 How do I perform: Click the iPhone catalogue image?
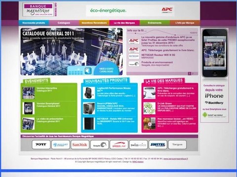coord(215,53)
